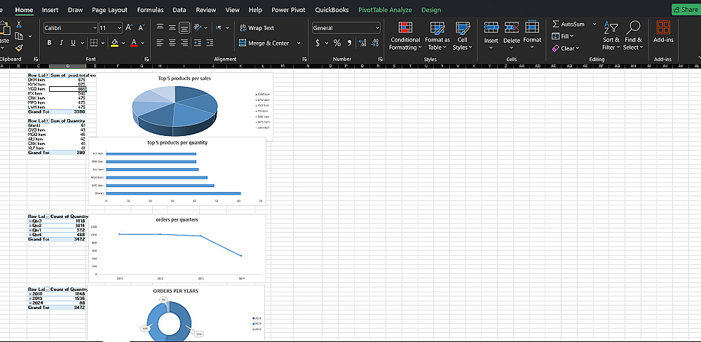Viewport: 701px width, 342px height.
Task: Open the Add-ins icon
Action: (662, 28)
